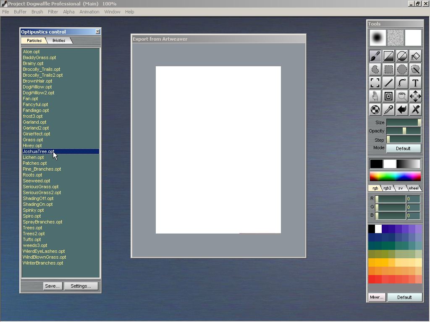Image resolution: width=430 pixels, height=322 pixels.
Task: Click the undo black arrow icon
Action: [x=402, y=109]
